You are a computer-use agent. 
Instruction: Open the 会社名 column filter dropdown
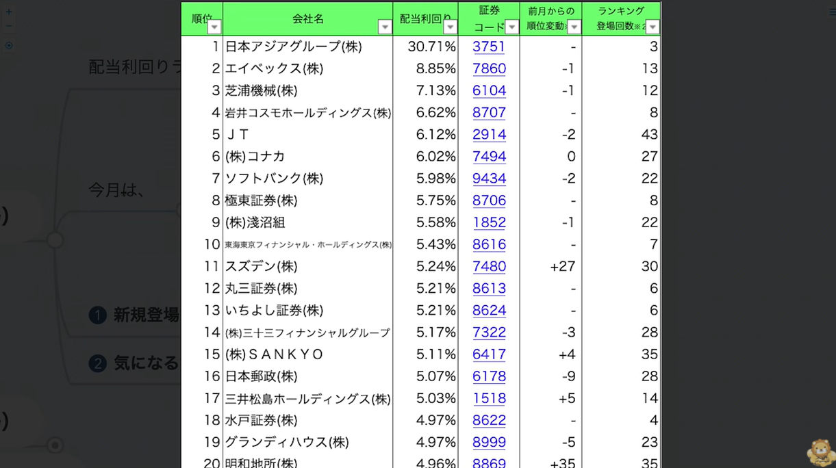coord(385,27)
